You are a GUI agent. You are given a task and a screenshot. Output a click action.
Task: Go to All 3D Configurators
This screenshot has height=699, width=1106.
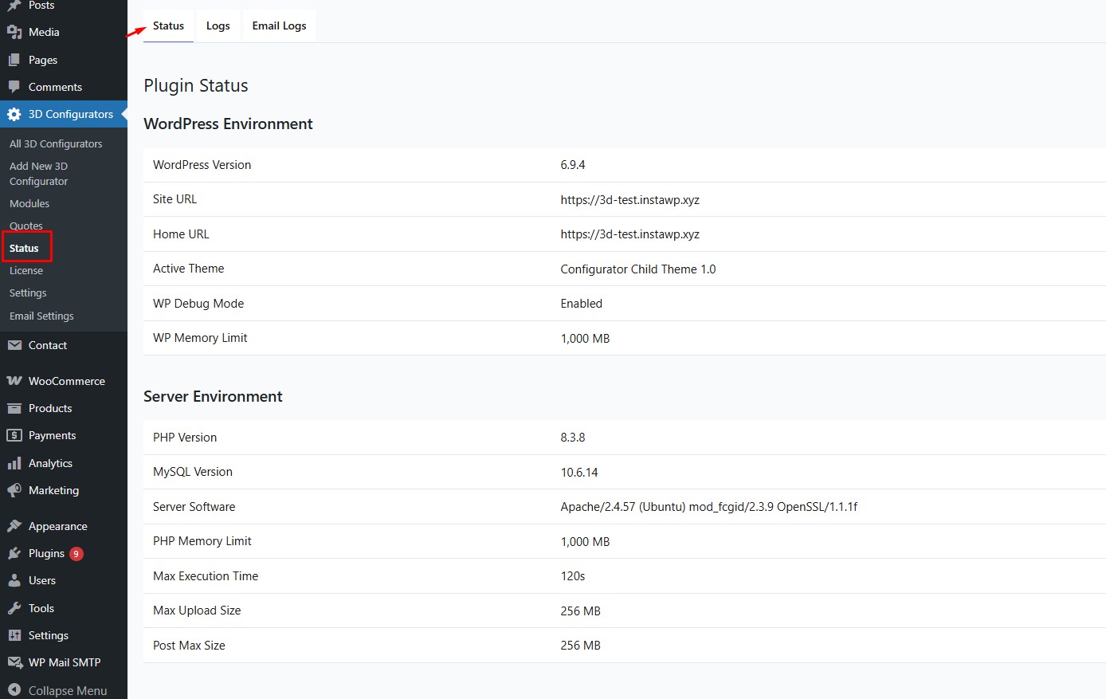(56, 144)
